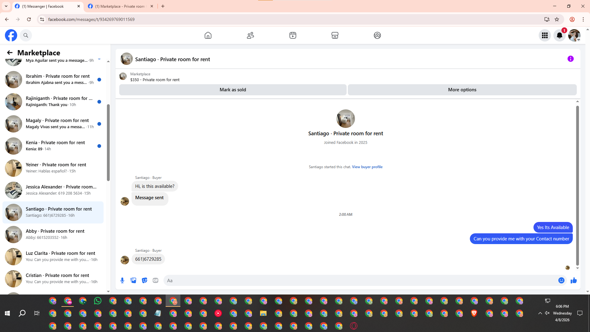This screenshot has height=332, width=590.
Task: Expand the Chrome tab search chevron
Action: [x=6, y=6]
